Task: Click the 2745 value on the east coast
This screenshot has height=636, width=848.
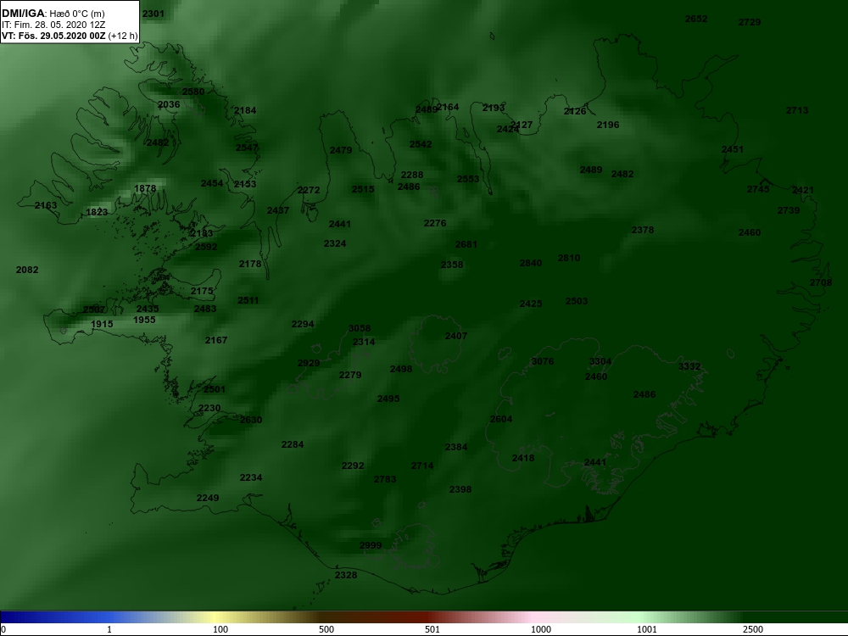Action: tap(758, 189)
